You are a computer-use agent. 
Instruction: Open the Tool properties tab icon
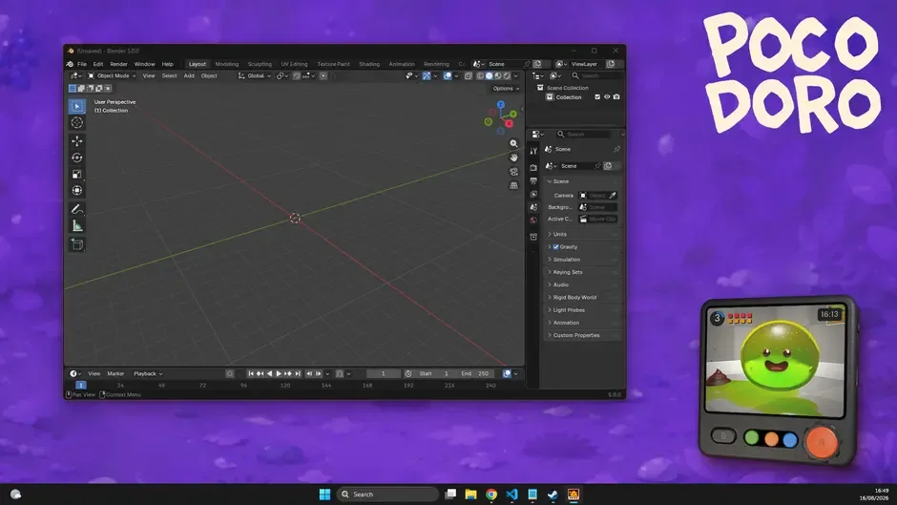pos(533,151)
